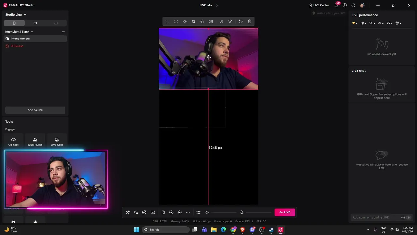Open the LIVE info editor
The image size is (417, 235).
pos(208,5)
